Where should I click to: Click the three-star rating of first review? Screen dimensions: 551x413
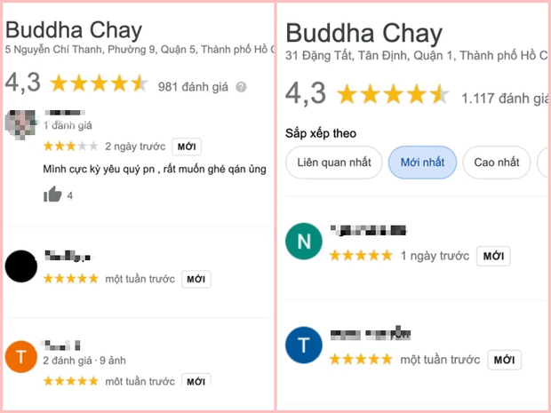pyautogui.click(x=70, y=146)
